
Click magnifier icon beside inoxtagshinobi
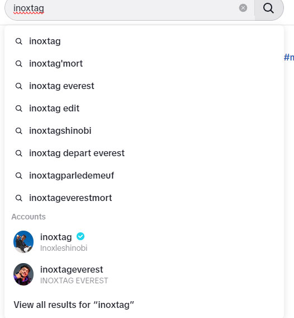pos(19,131)
